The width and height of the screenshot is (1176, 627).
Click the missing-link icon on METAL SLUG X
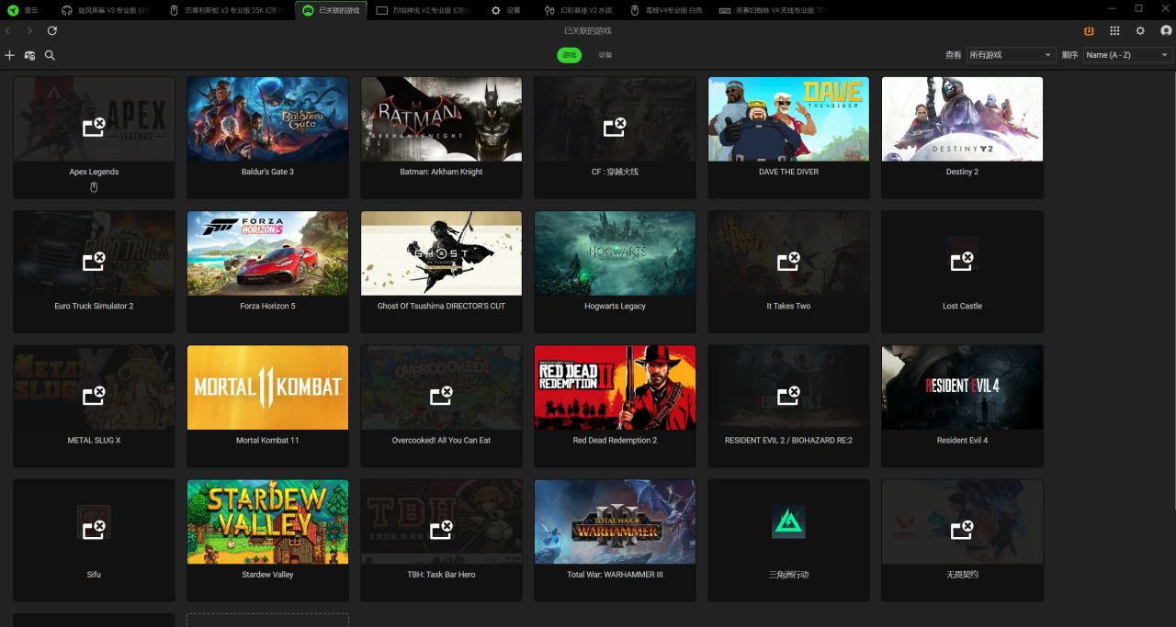94,395
